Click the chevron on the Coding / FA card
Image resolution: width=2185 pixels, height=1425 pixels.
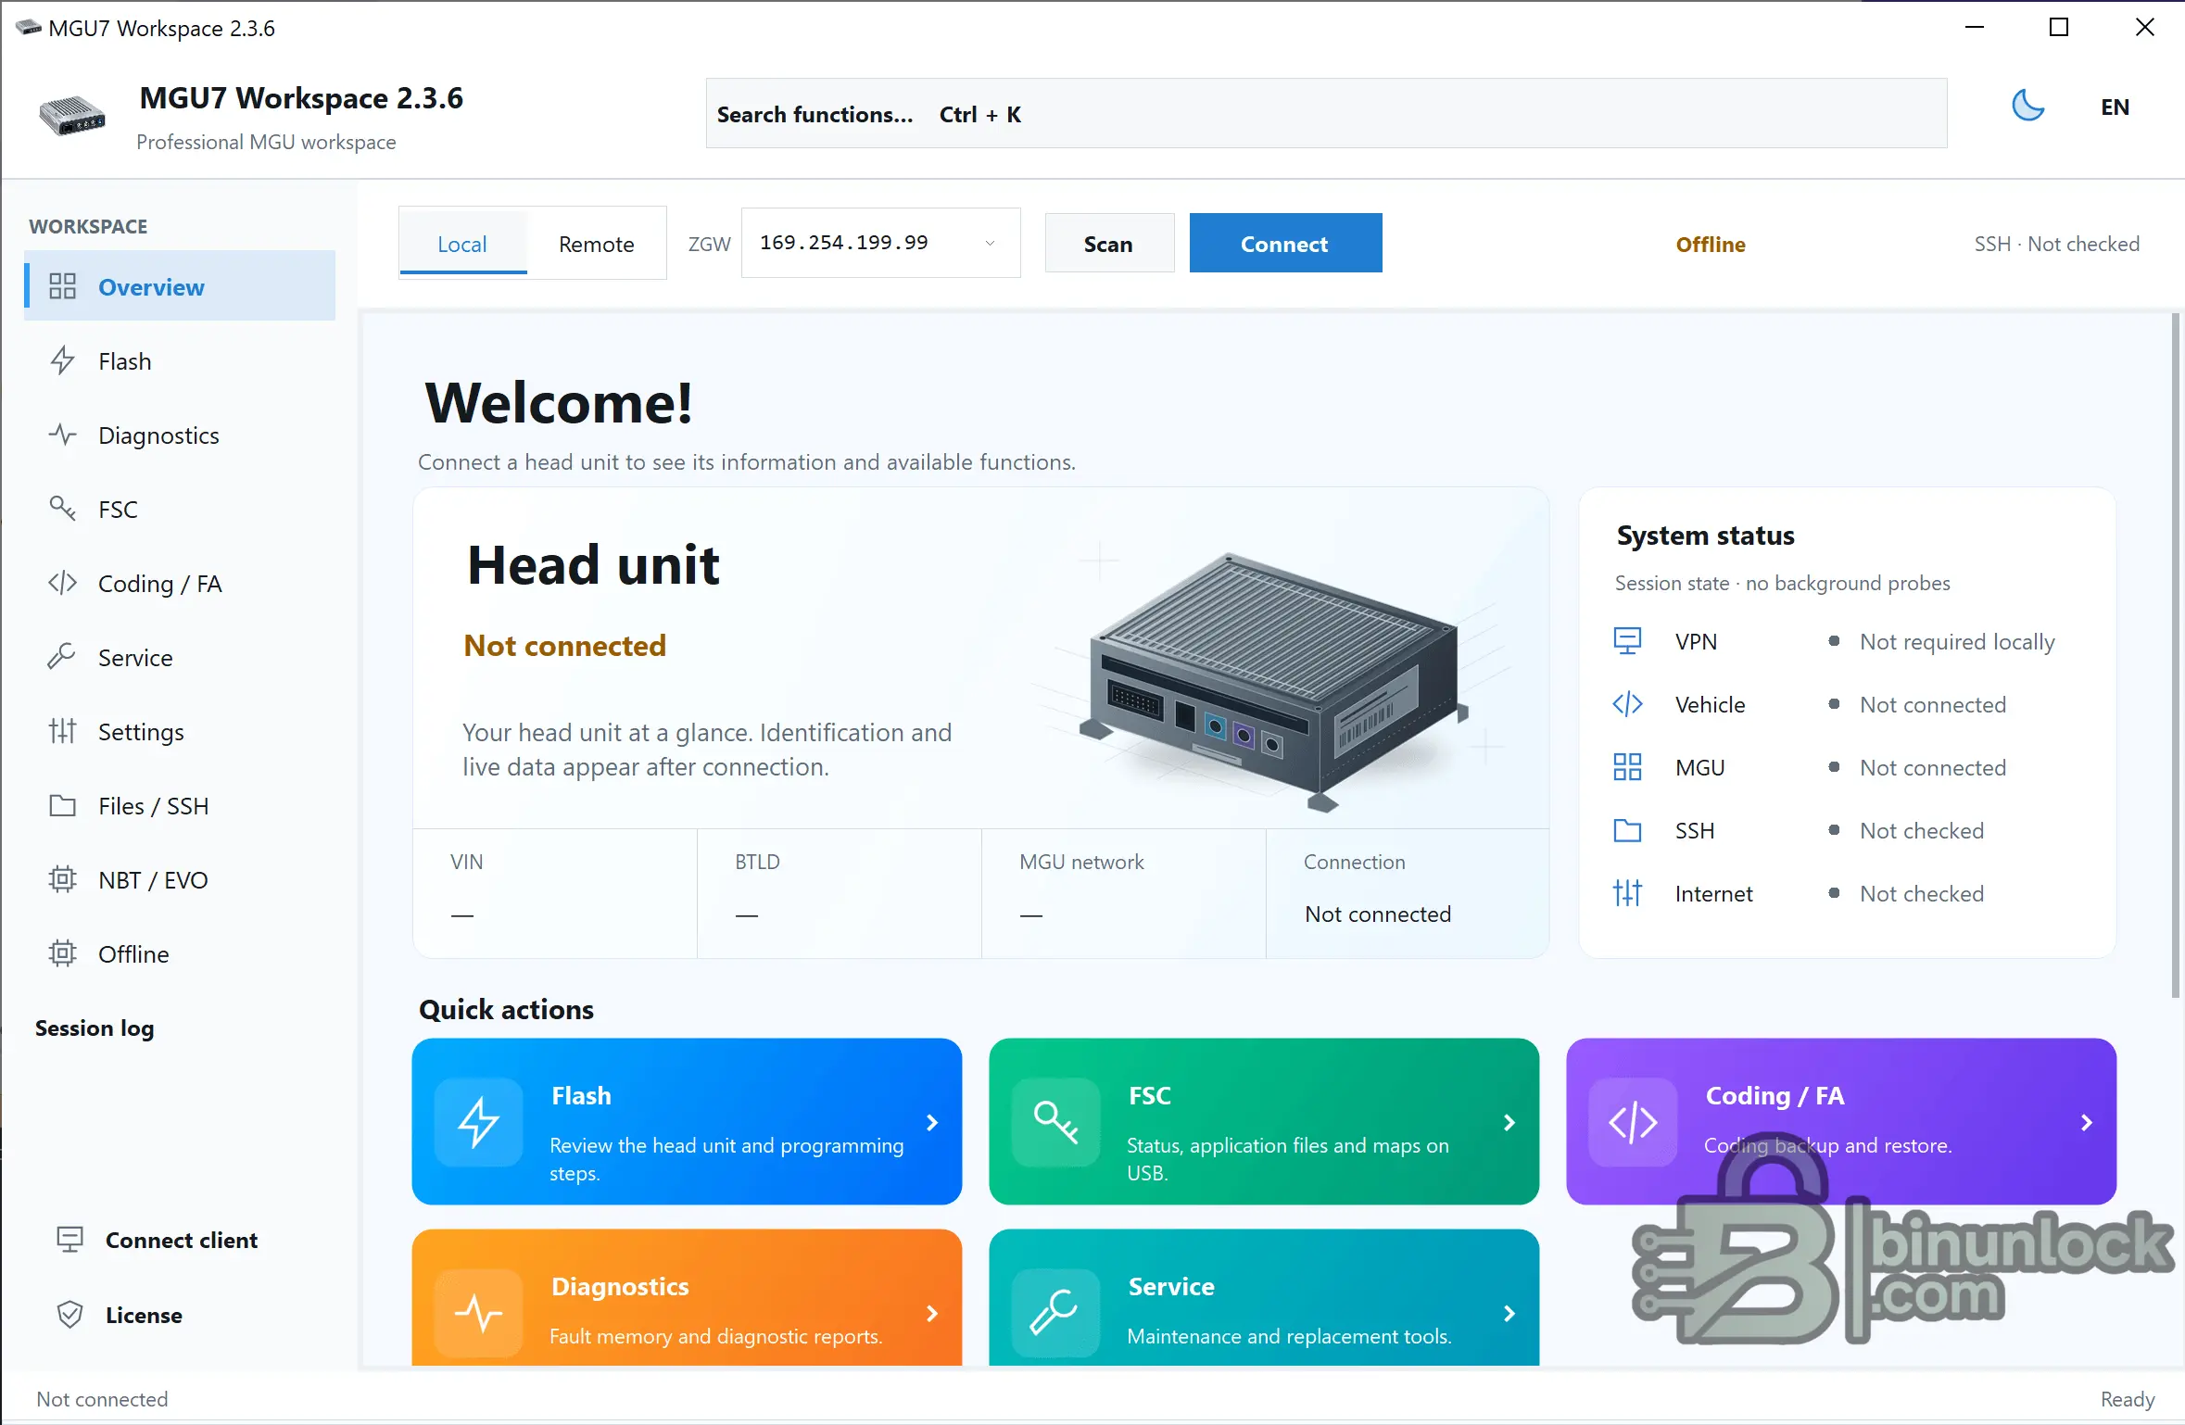coord(2087,1122)
